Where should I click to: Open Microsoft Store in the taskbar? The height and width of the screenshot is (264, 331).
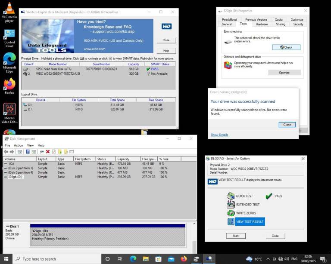159,259
